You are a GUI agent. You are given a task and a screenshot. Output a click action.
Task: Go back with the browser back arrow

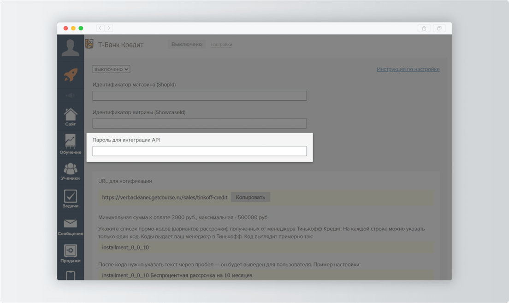(100, 28)
